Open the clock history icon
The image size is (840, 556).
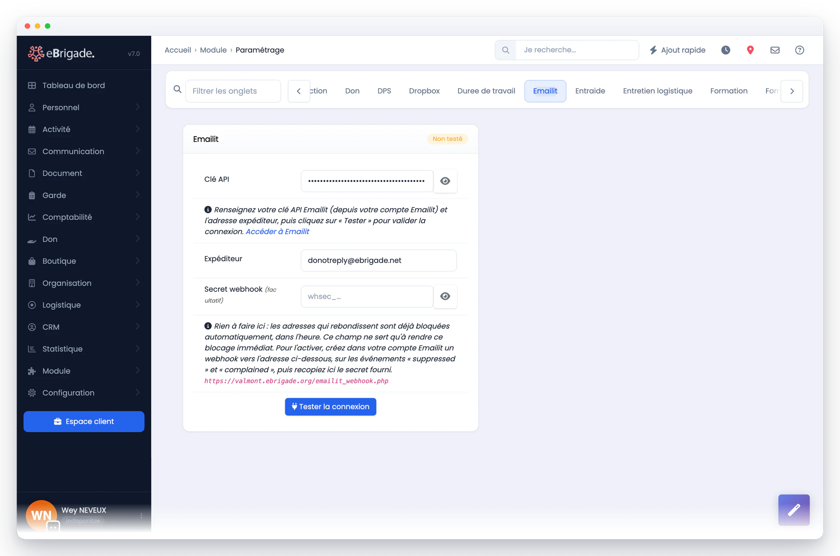(x=726, y=50)
